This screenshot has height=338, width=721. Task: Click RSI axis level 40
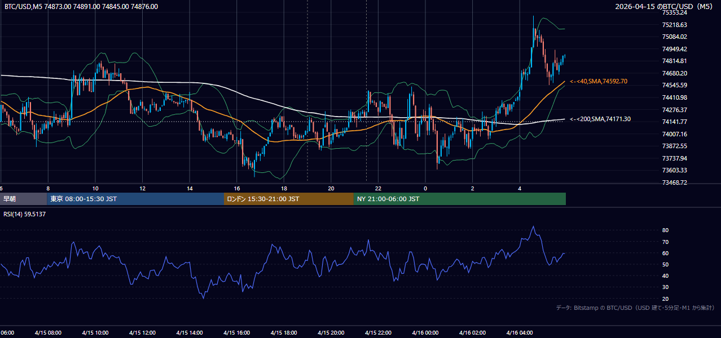(665, 275)
